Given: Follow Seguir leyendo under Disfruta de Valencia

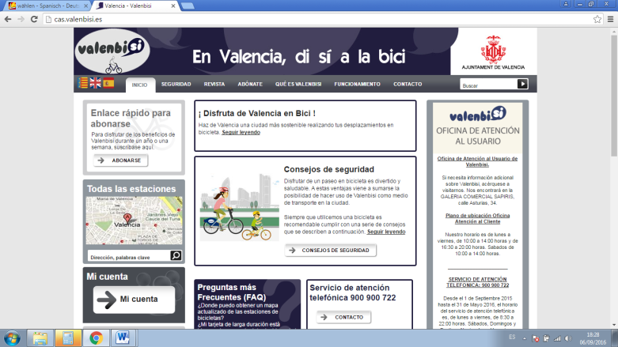Looking at the screenshot, I should point(241,132).
